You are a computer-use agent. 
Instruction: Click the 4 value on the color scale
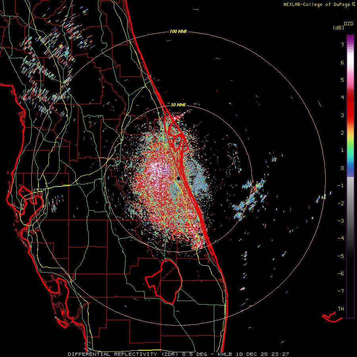tap(342, 98)
